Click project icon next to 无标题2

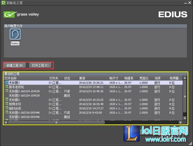tap(6, 100)
